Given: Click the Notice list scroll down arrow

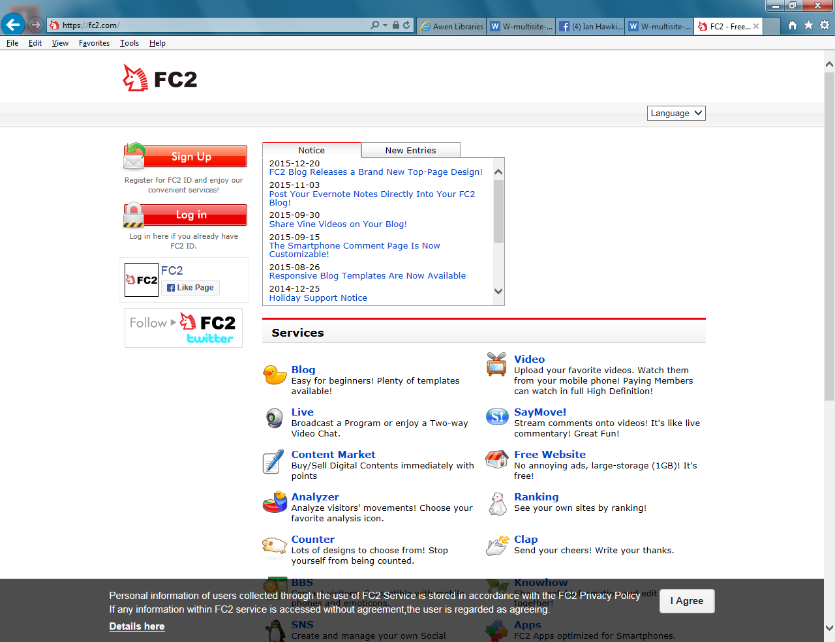Looking at the screenshot, I should pos(498,292).
